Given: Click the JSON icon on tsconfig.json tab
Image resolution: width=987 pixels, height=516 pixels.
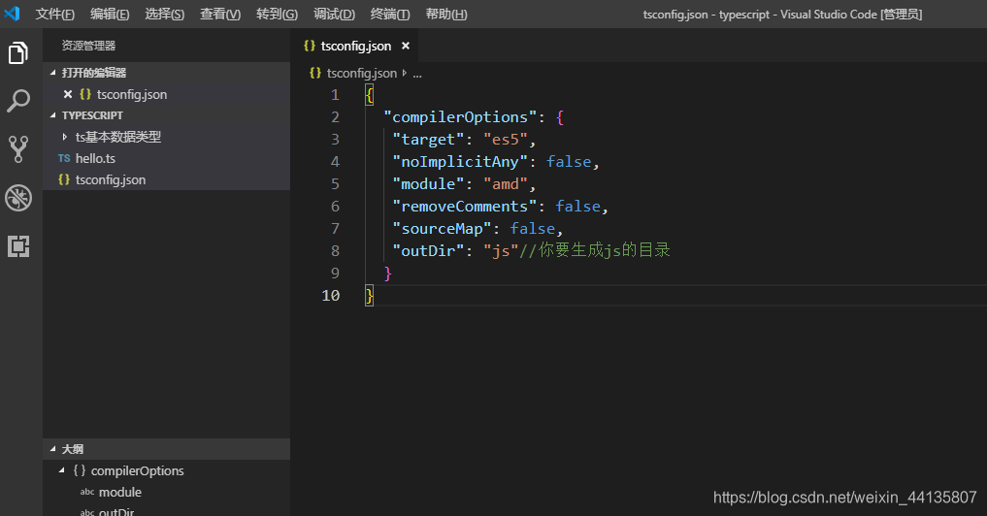Looking at the screenshot, I should pyautogui.click(x=309, y=46).
